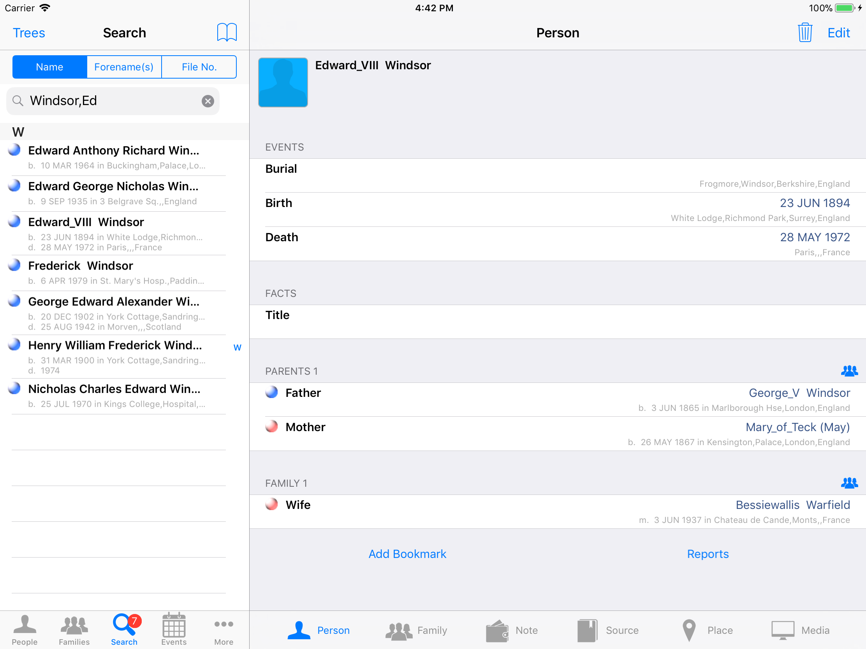Open the Media screen tab

tap(800, 630)
